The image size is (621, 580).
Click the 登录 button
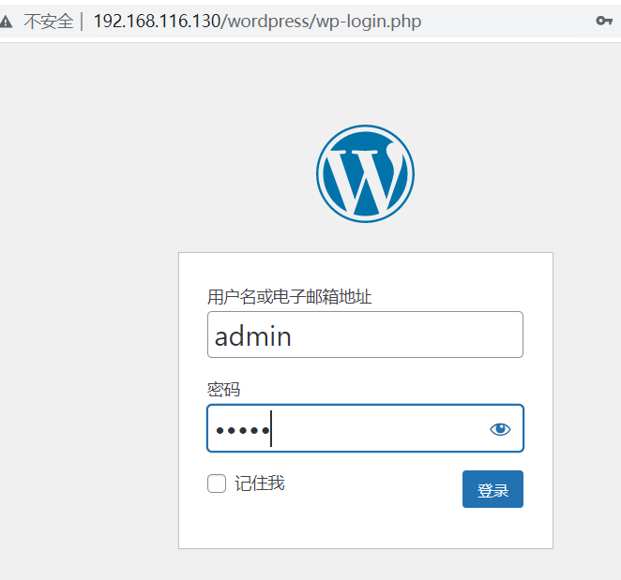(x=492, y=489)
